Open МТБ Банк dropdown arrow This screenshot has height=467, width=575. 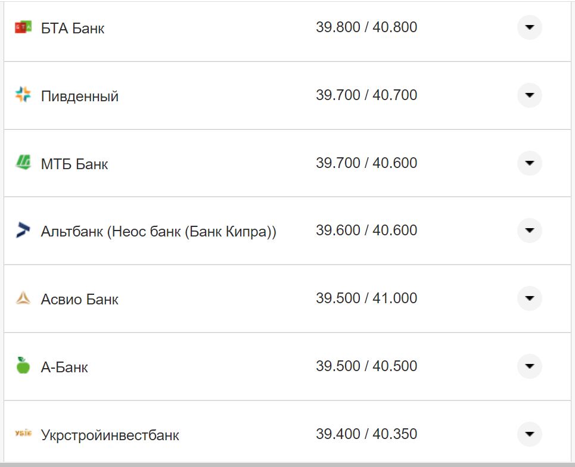pyautogui.click(x=529, y=163)
